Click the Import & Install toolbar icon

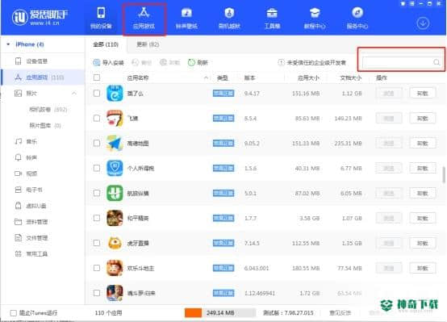pyautogui.click(x=96, y=62)
